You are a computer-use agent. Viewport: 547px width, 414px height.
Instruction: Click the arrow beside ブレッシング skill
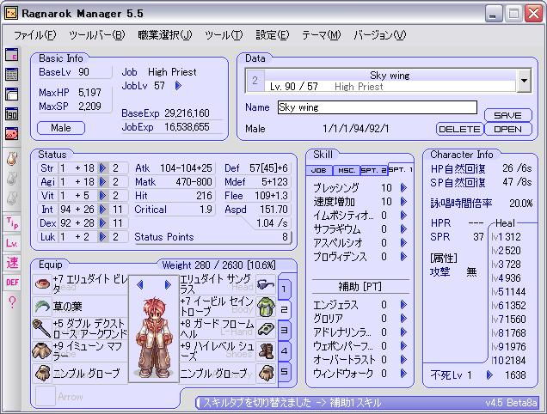[x=403, y=188]
